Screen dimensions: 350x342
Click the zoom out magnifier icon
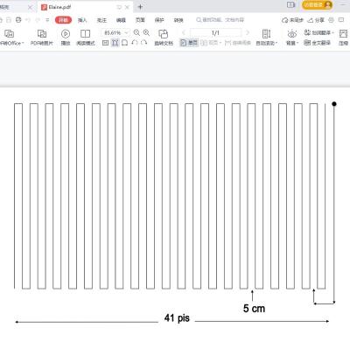[136, 32]
